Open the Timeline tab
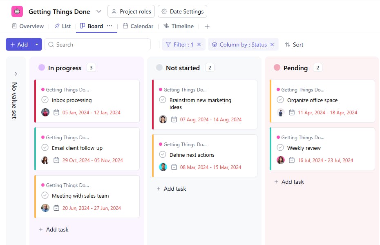The height and width of the screenshot is (245, 380). click(x=179, y=26)
